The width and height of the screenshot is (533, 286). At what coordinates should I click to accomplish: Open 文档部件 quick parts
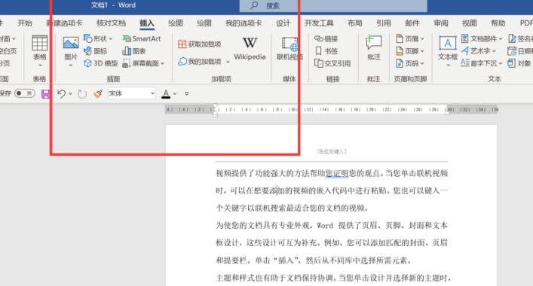click(x=482, y=38)
